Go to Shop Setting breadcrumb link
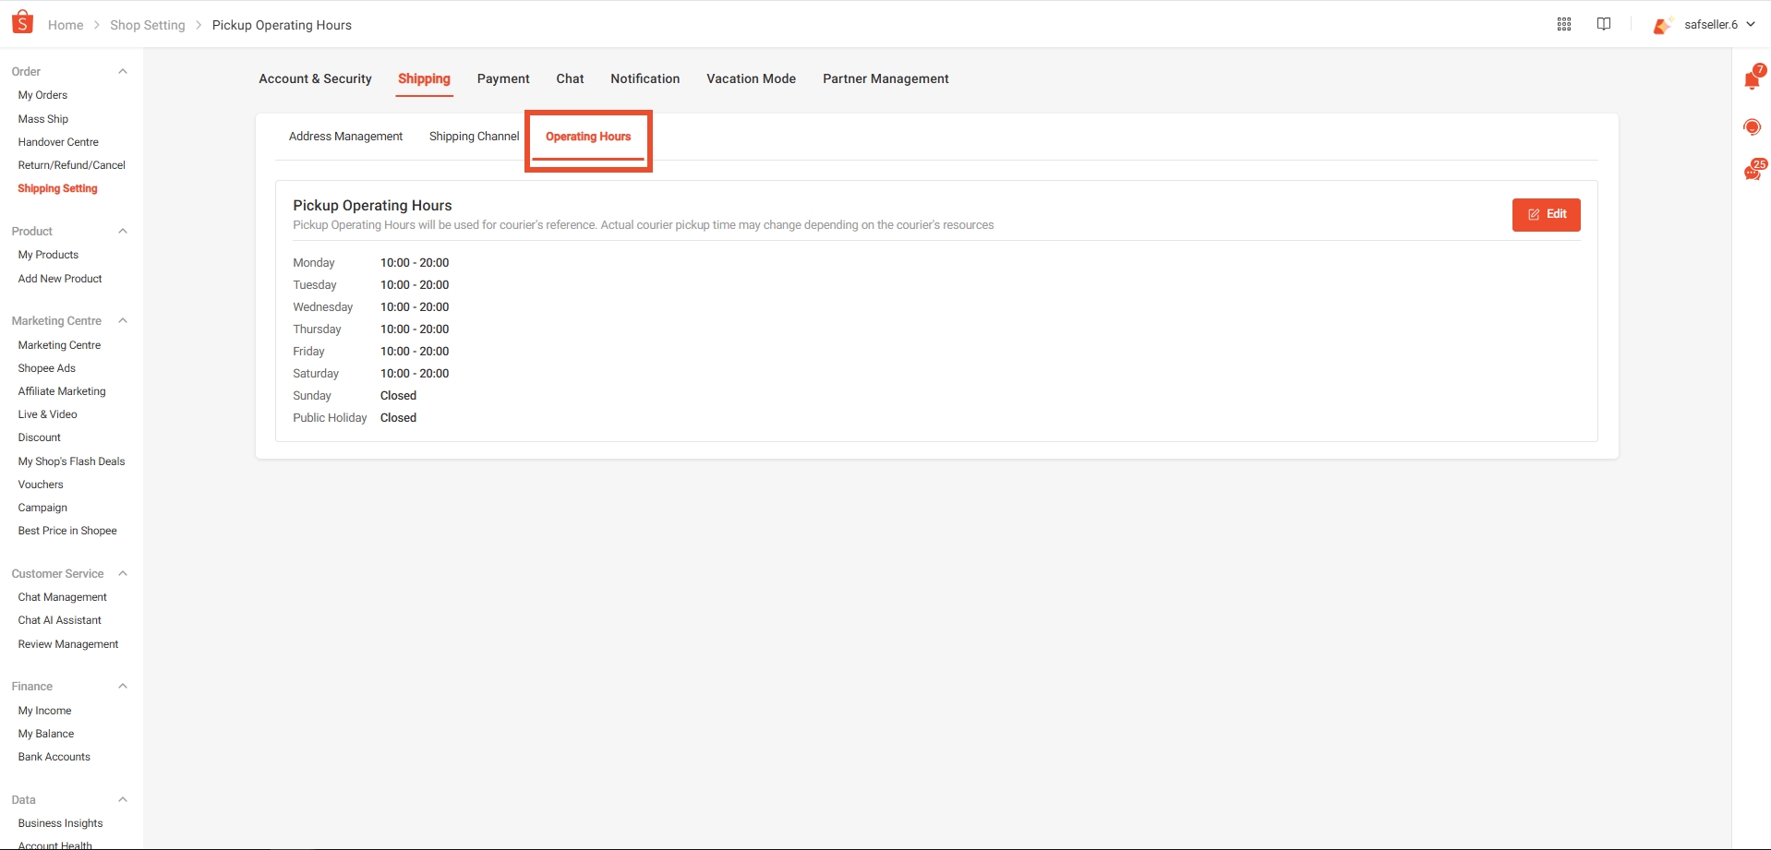 coord(148,25)
